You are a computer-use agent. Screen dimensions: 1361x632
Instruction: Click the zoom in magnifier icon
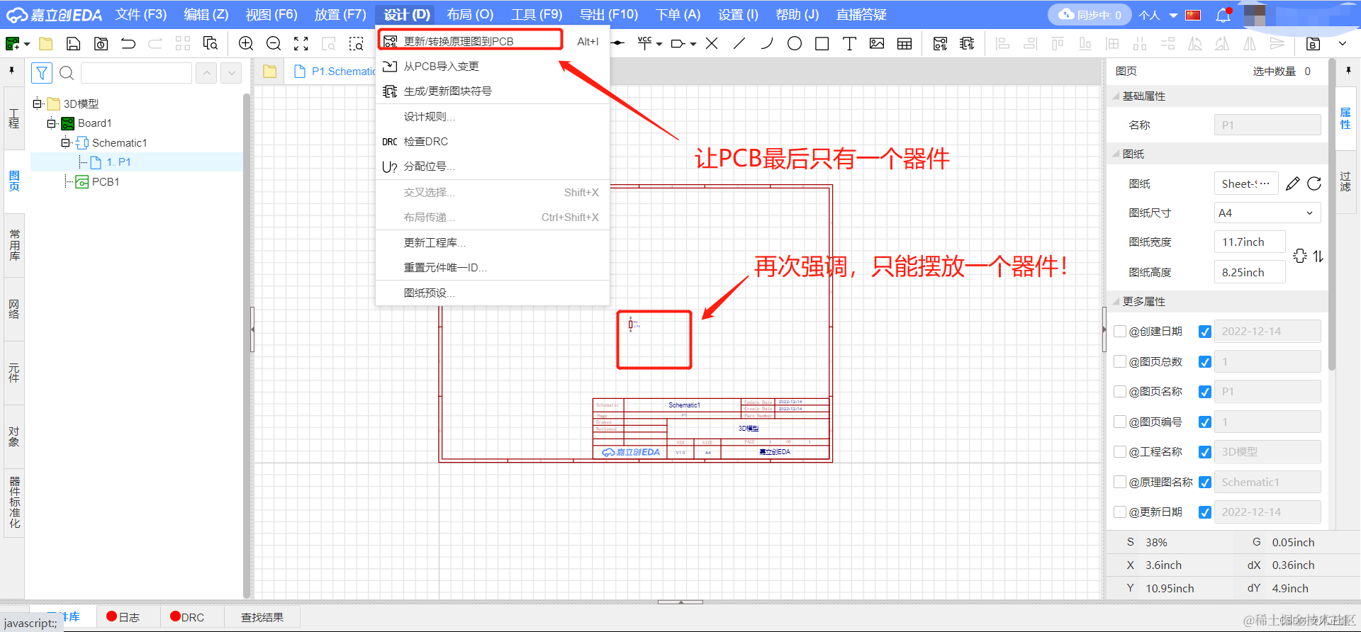pyautogui.click(x=246, y=44)
